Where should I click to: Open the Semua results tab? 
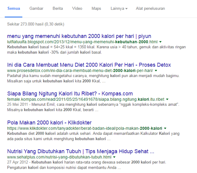pos(14,8)
